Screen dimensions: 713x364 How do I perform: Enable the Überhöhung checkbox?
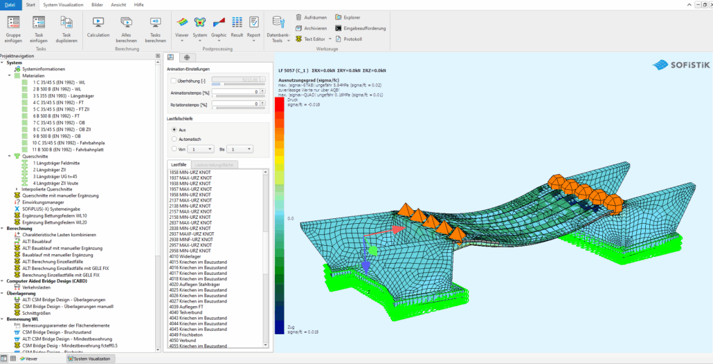173,80
